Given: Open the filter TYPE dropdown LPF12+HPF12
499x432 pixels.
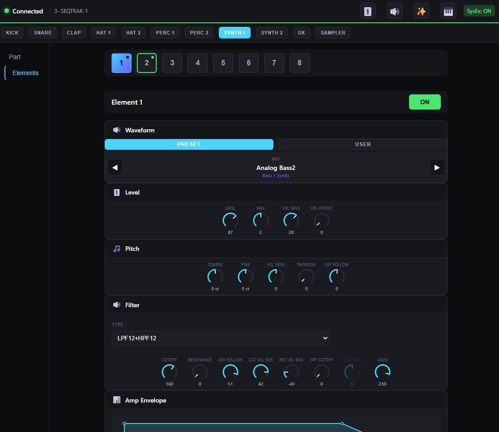Looking at the screenshot, I should pos(220,338).
